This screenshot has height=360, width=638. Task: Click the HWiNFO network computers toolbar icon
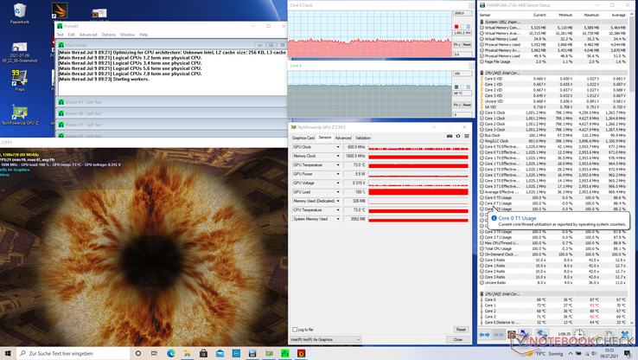coord(541,334)
